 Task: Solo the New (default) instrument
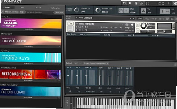pyautogui.click(x=138, y=25)
